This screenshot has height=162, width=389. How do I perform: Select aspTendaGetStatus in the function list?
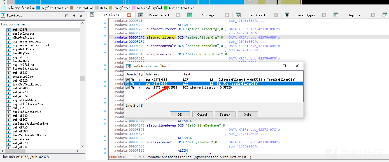point(27,112)
